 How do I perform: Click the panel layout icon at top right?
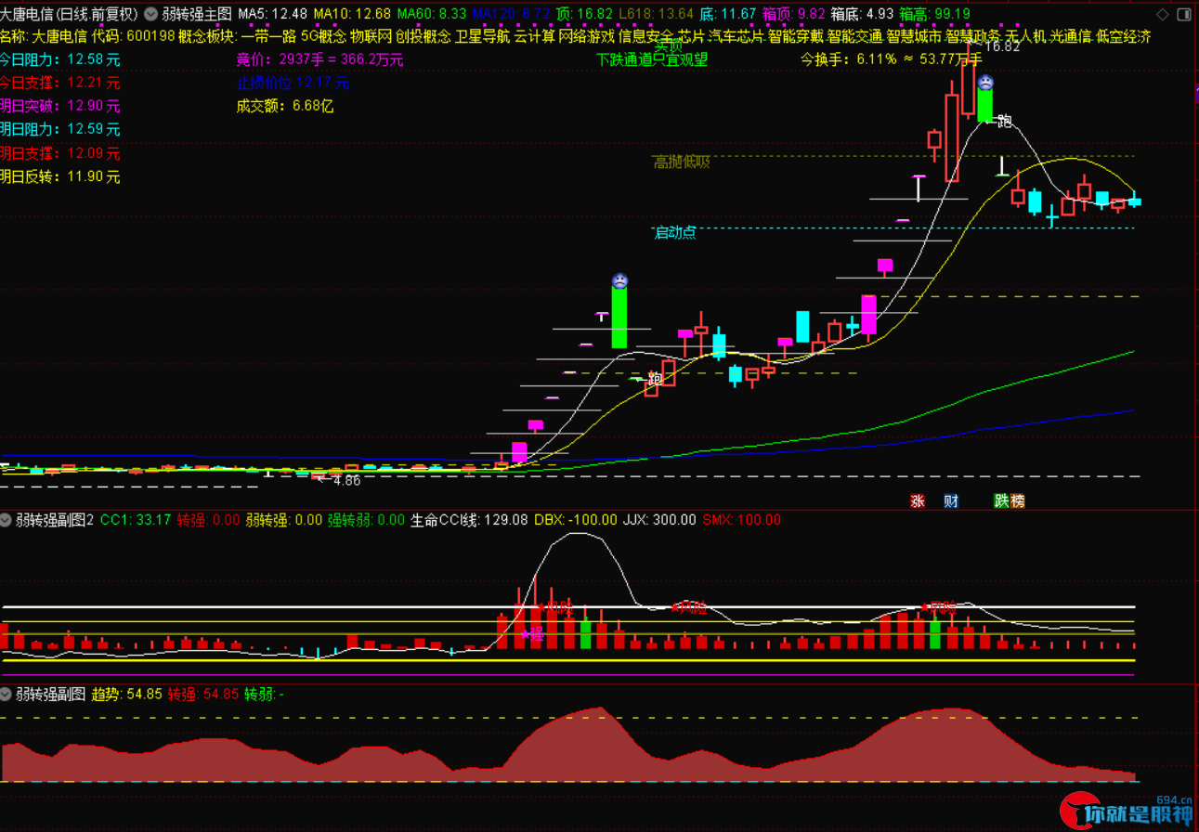pyautogui.click(x=1185, y=14)
